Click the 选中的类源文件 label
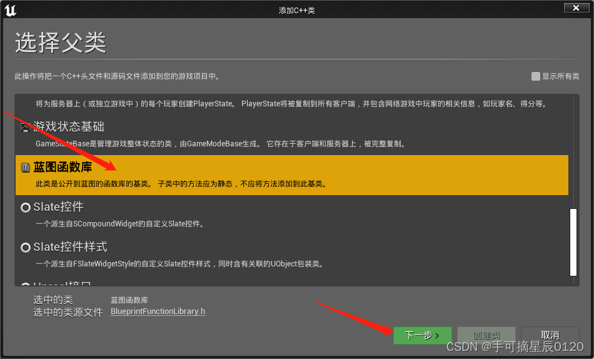The width and height of the screenshot is (594, 359). (68, 312)
